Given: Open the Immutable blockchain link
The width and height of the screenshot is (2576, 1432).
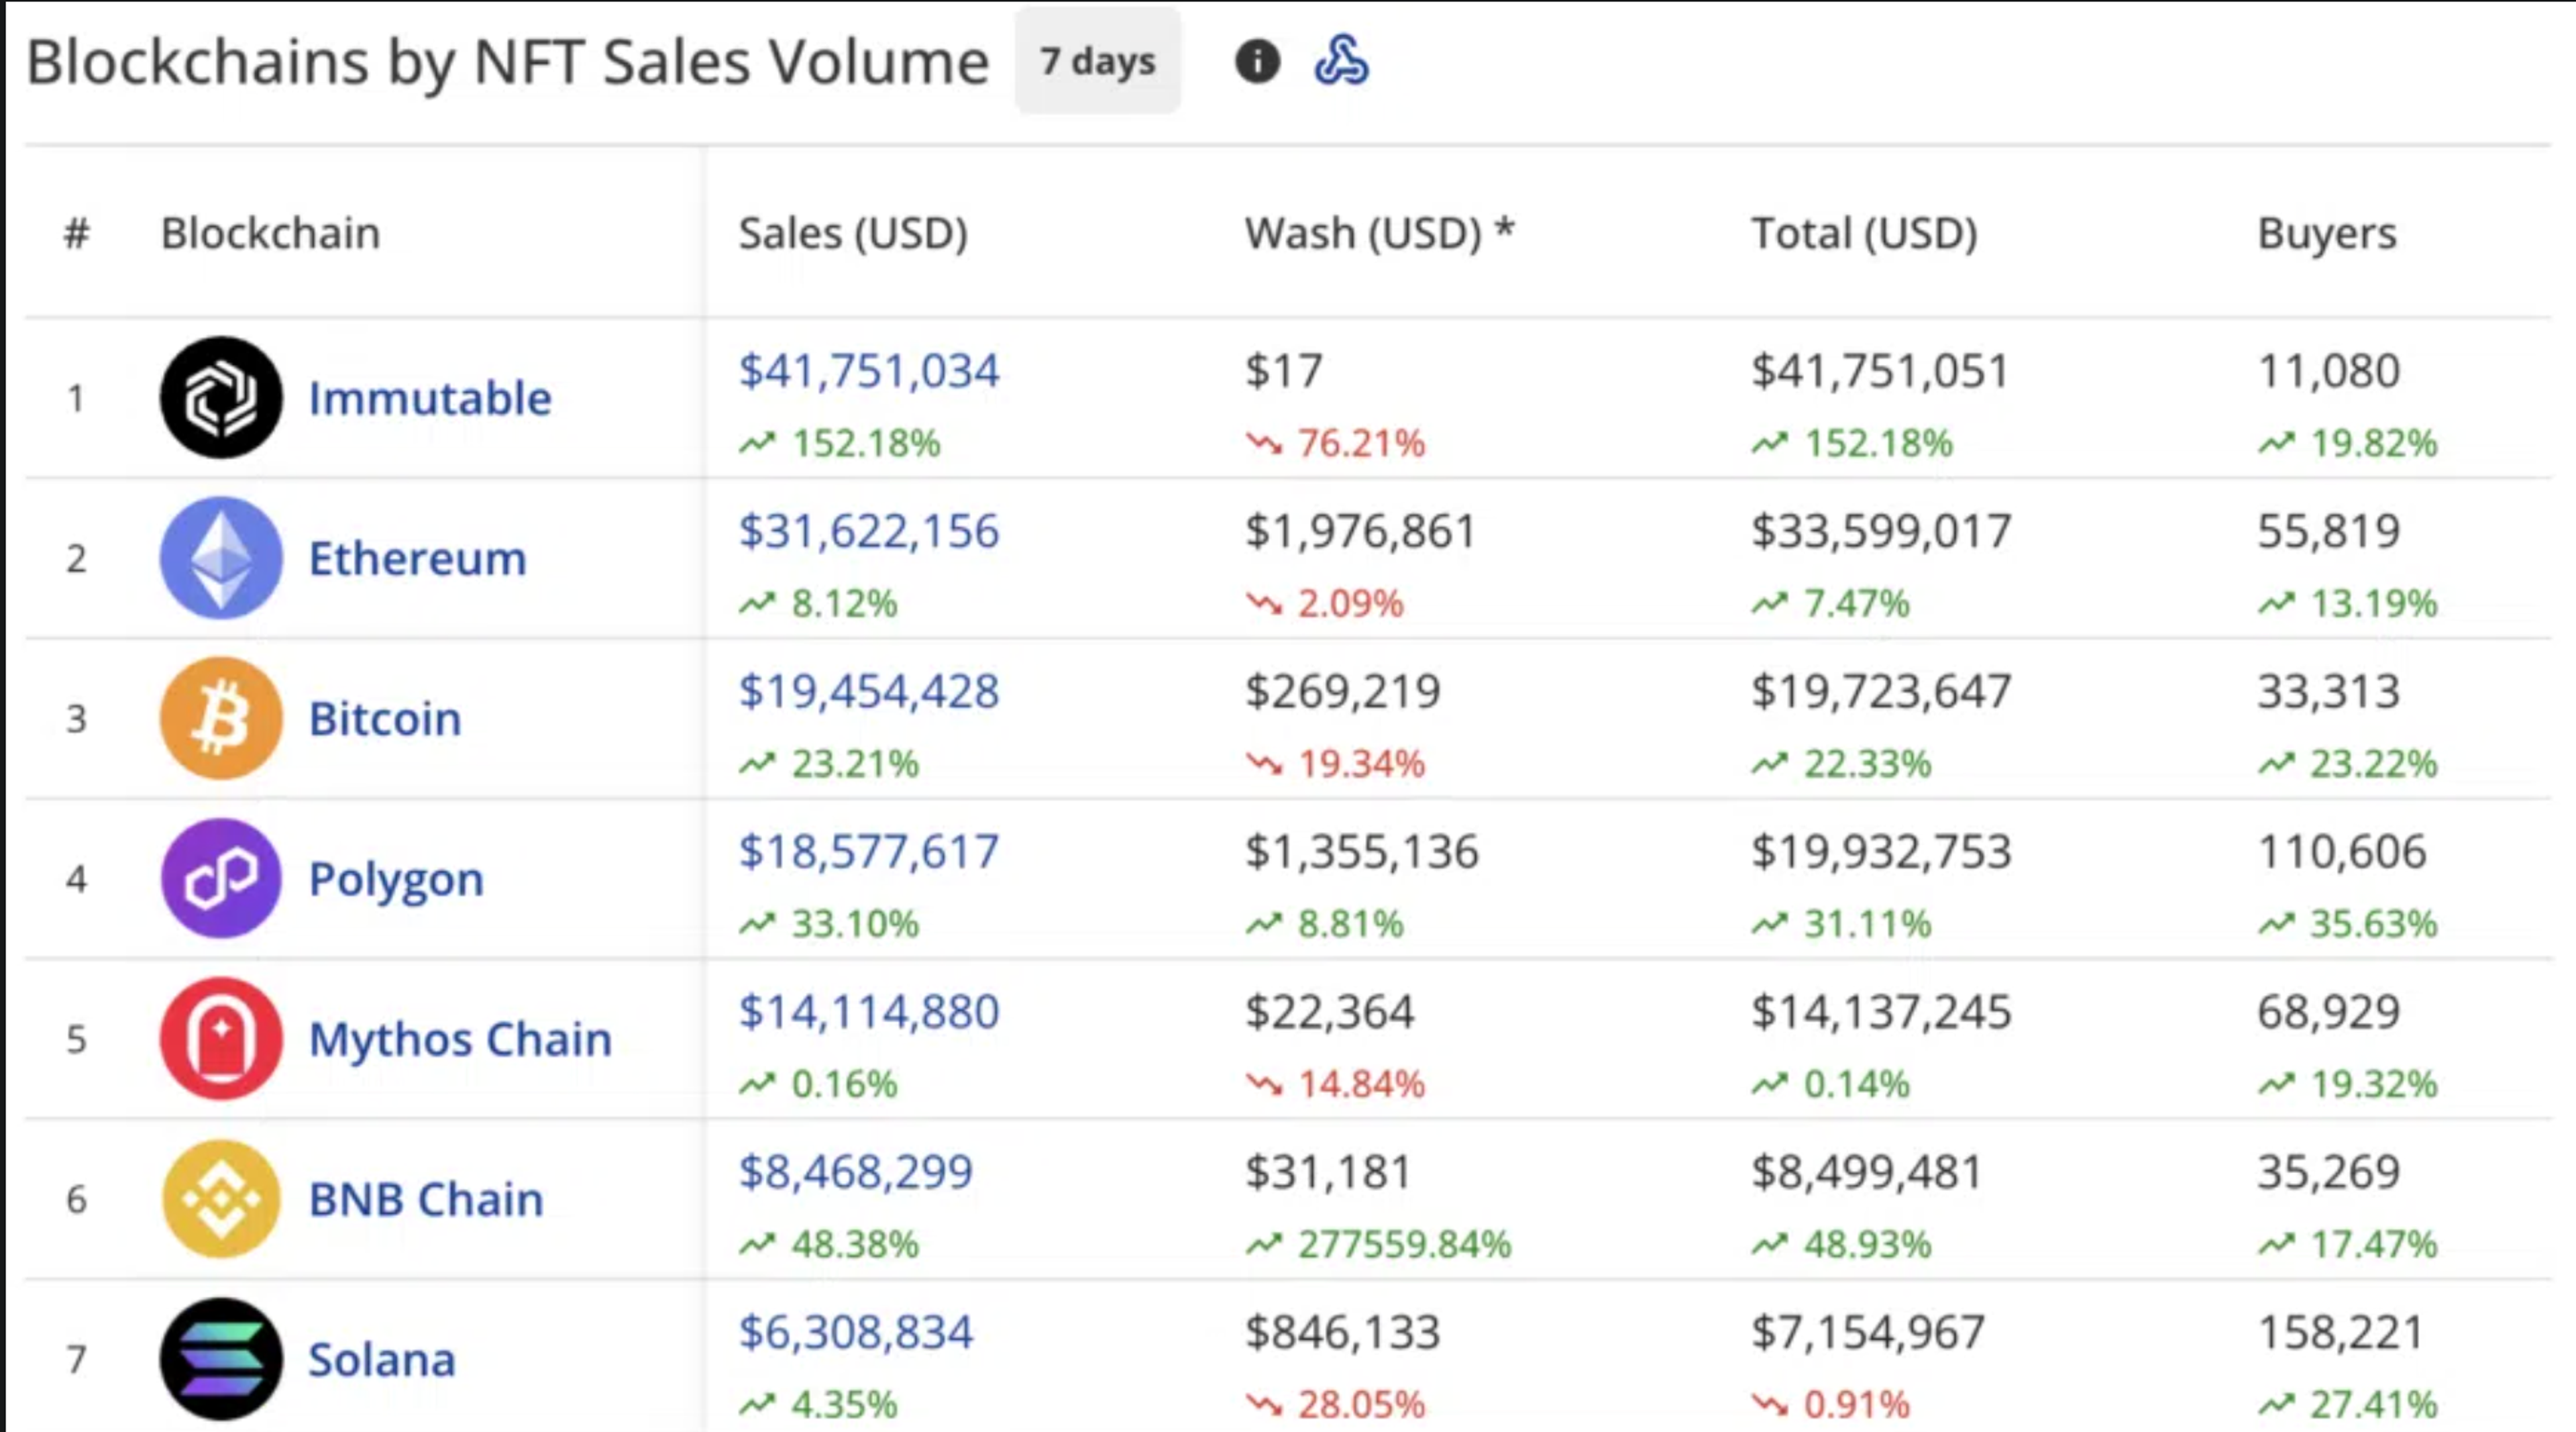Looking at the screenshot, I should (430, 398).
